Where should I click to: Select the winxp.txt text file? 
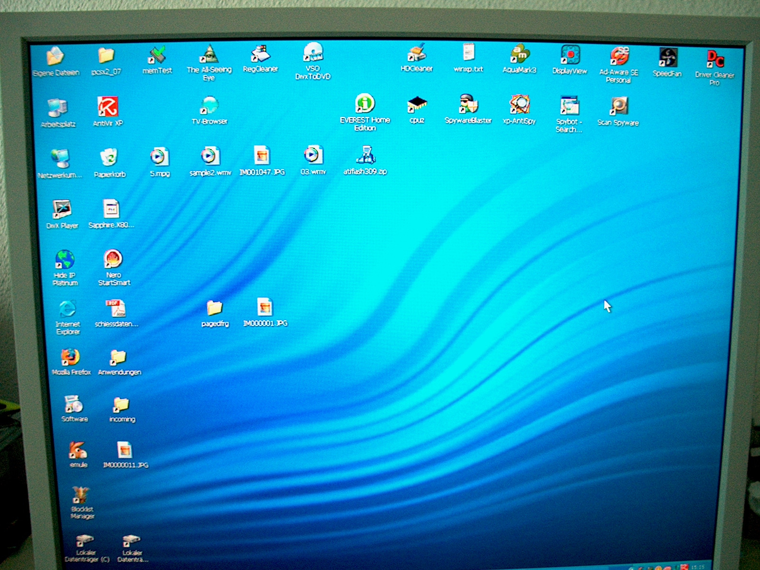coord(468,53)
